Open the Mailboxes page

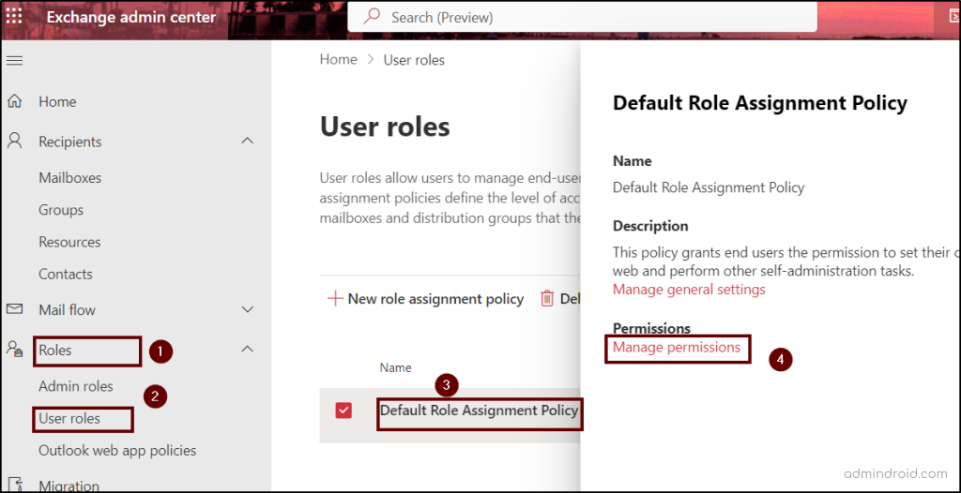pyautogui.click(x=69, y=178)
